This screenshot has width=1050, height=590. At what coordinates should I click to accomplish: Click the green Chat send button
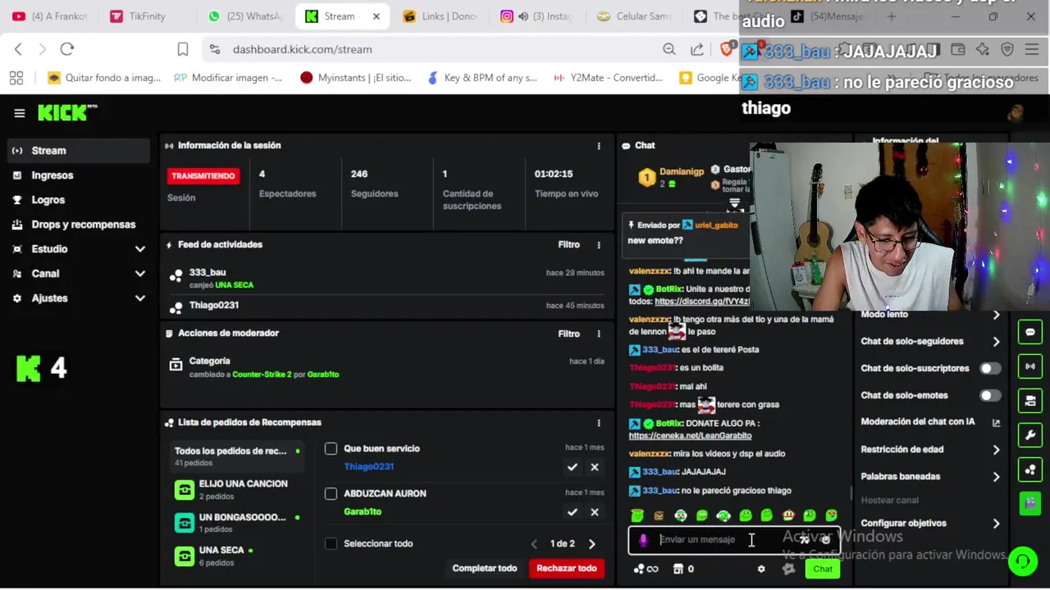tap(823, 570)
